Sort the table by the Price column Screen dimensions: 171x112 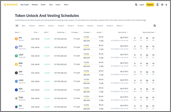click(36, 32)
